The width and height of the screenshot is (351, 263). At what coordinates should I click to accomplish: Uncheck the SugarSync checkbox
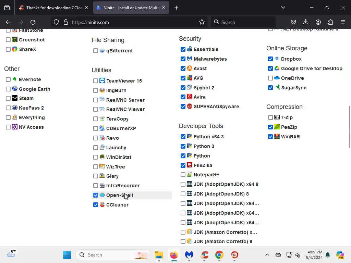point(270,88)
